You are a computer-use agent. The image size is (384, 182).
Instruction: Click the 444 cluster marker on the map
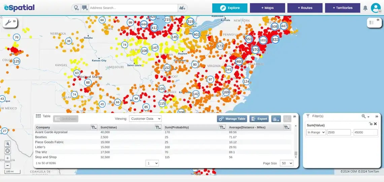(144, 25)
